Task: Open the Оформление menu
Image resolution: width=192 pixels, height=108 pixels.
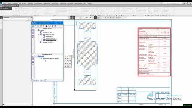Action: tap(46, 3)
